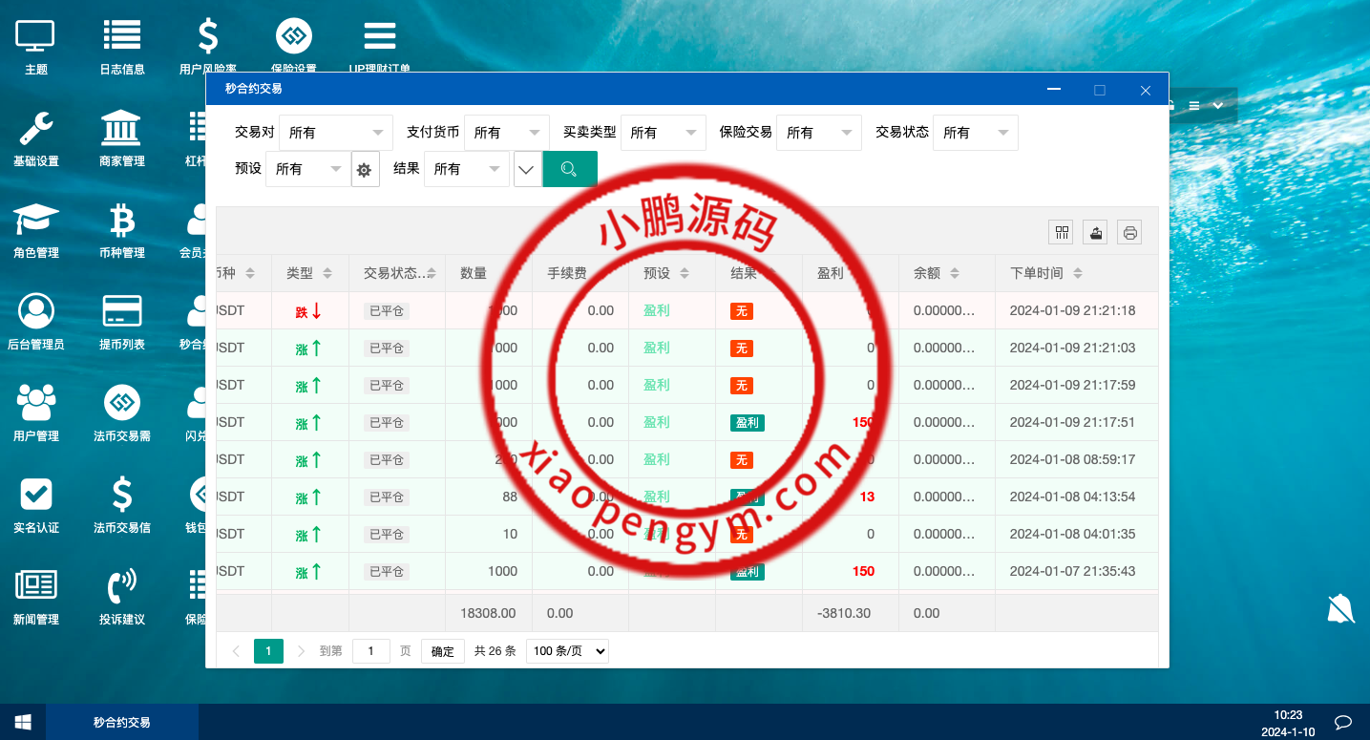
Task: Expand the 交易对 dropdown
Action: [335, 133]
